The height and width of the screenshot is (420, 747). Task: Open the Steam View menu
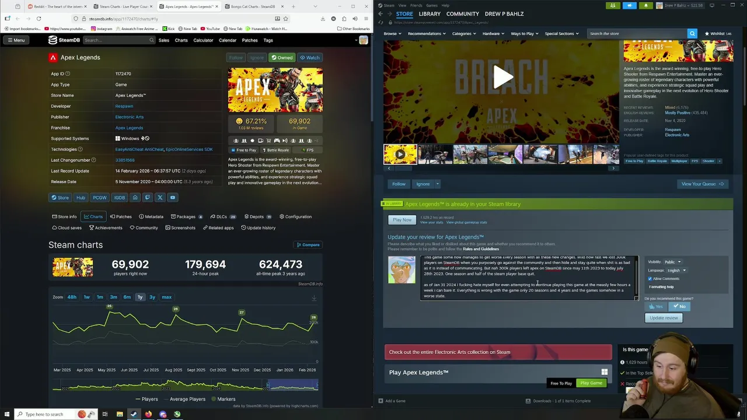[x=402, y=5]
